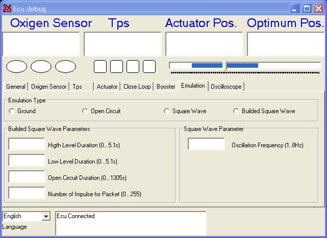327x238 pixels.
Task: Switch to the General tab
Action: point(16,87)
